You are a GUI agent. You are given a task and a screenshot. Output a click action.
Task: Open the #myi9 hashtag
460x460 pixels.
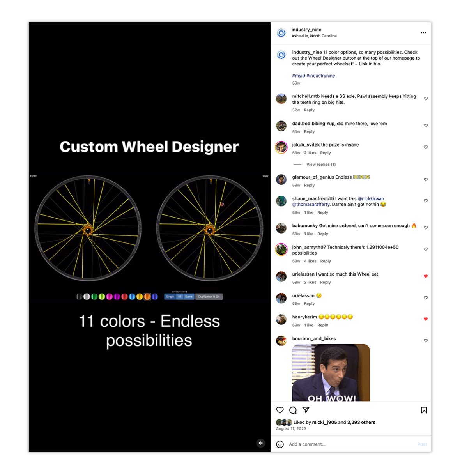pos(298,76)
